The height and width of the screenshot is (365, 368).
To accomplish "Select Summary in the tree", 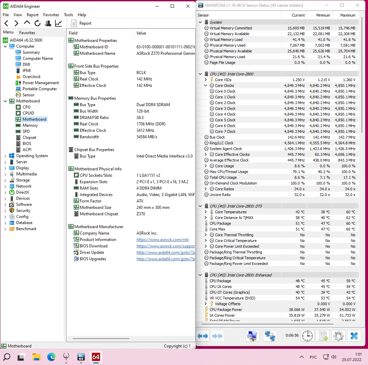I will [x=31, y=52].
